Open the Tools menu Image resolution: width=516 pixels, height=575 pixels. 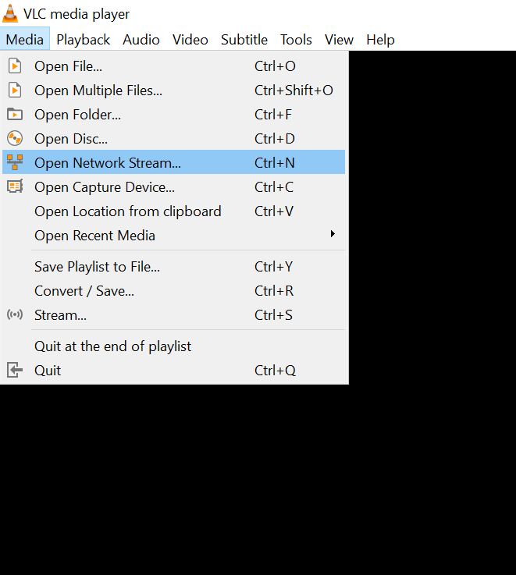296,40
